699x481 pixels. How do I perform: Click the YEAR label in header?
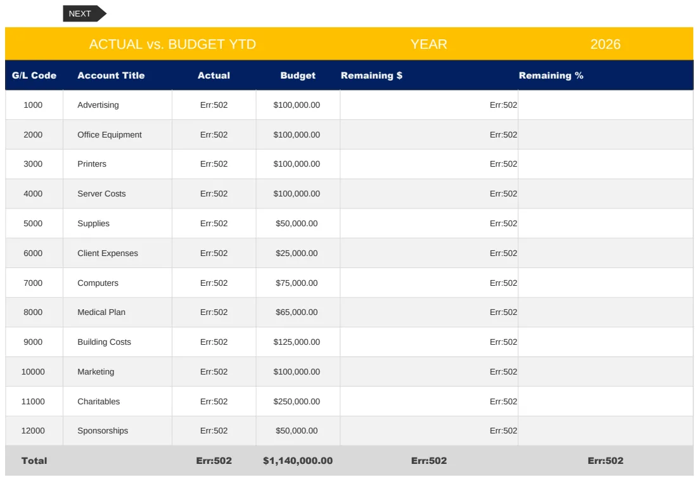[429, 44]
